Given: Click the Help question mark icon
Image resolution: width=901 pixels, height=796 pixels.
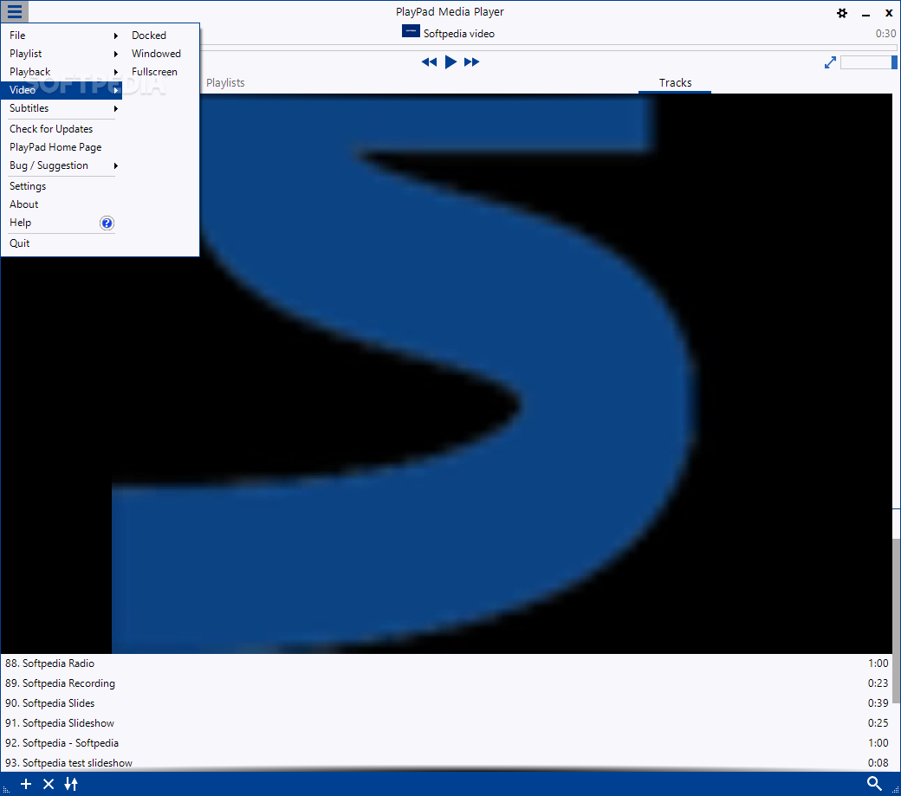Looking at the screenshot, I should point(107,223).
